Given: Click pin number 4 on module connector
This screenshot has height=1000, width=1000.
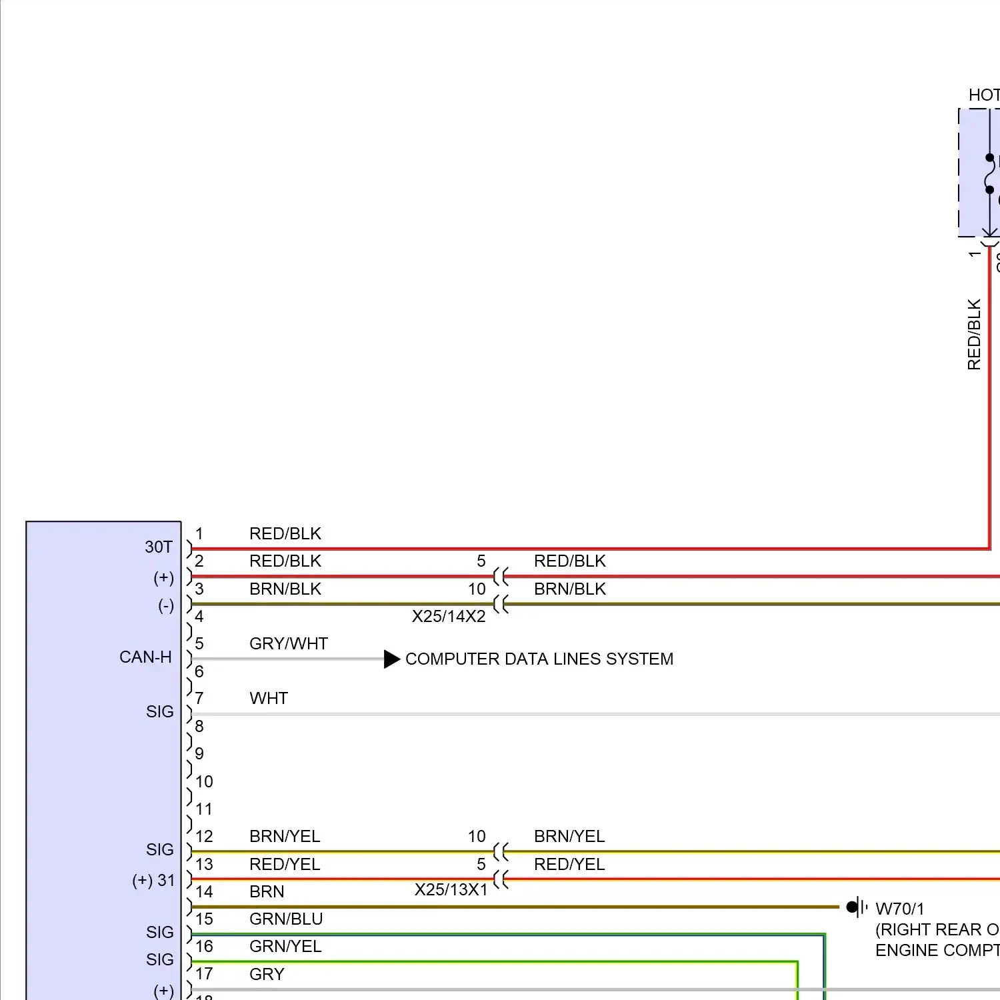Looking at the screenshot, I should point(199,617).
